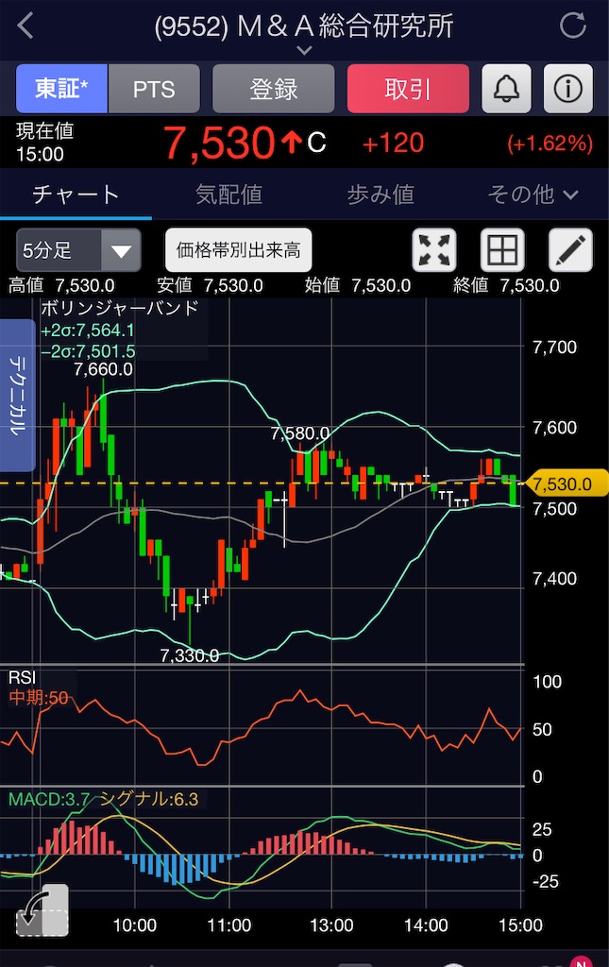609x967 pixels.
Task: Tap the 7,330.0 low label
Action: pos(189,655)
